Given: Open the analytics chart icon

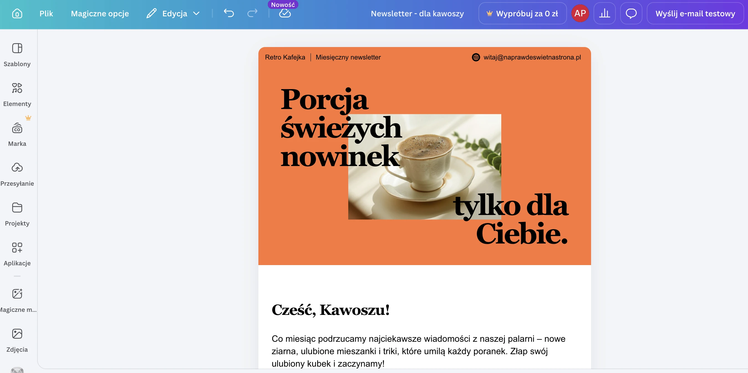Looking at the screenshot, I should tap(605, 13).
